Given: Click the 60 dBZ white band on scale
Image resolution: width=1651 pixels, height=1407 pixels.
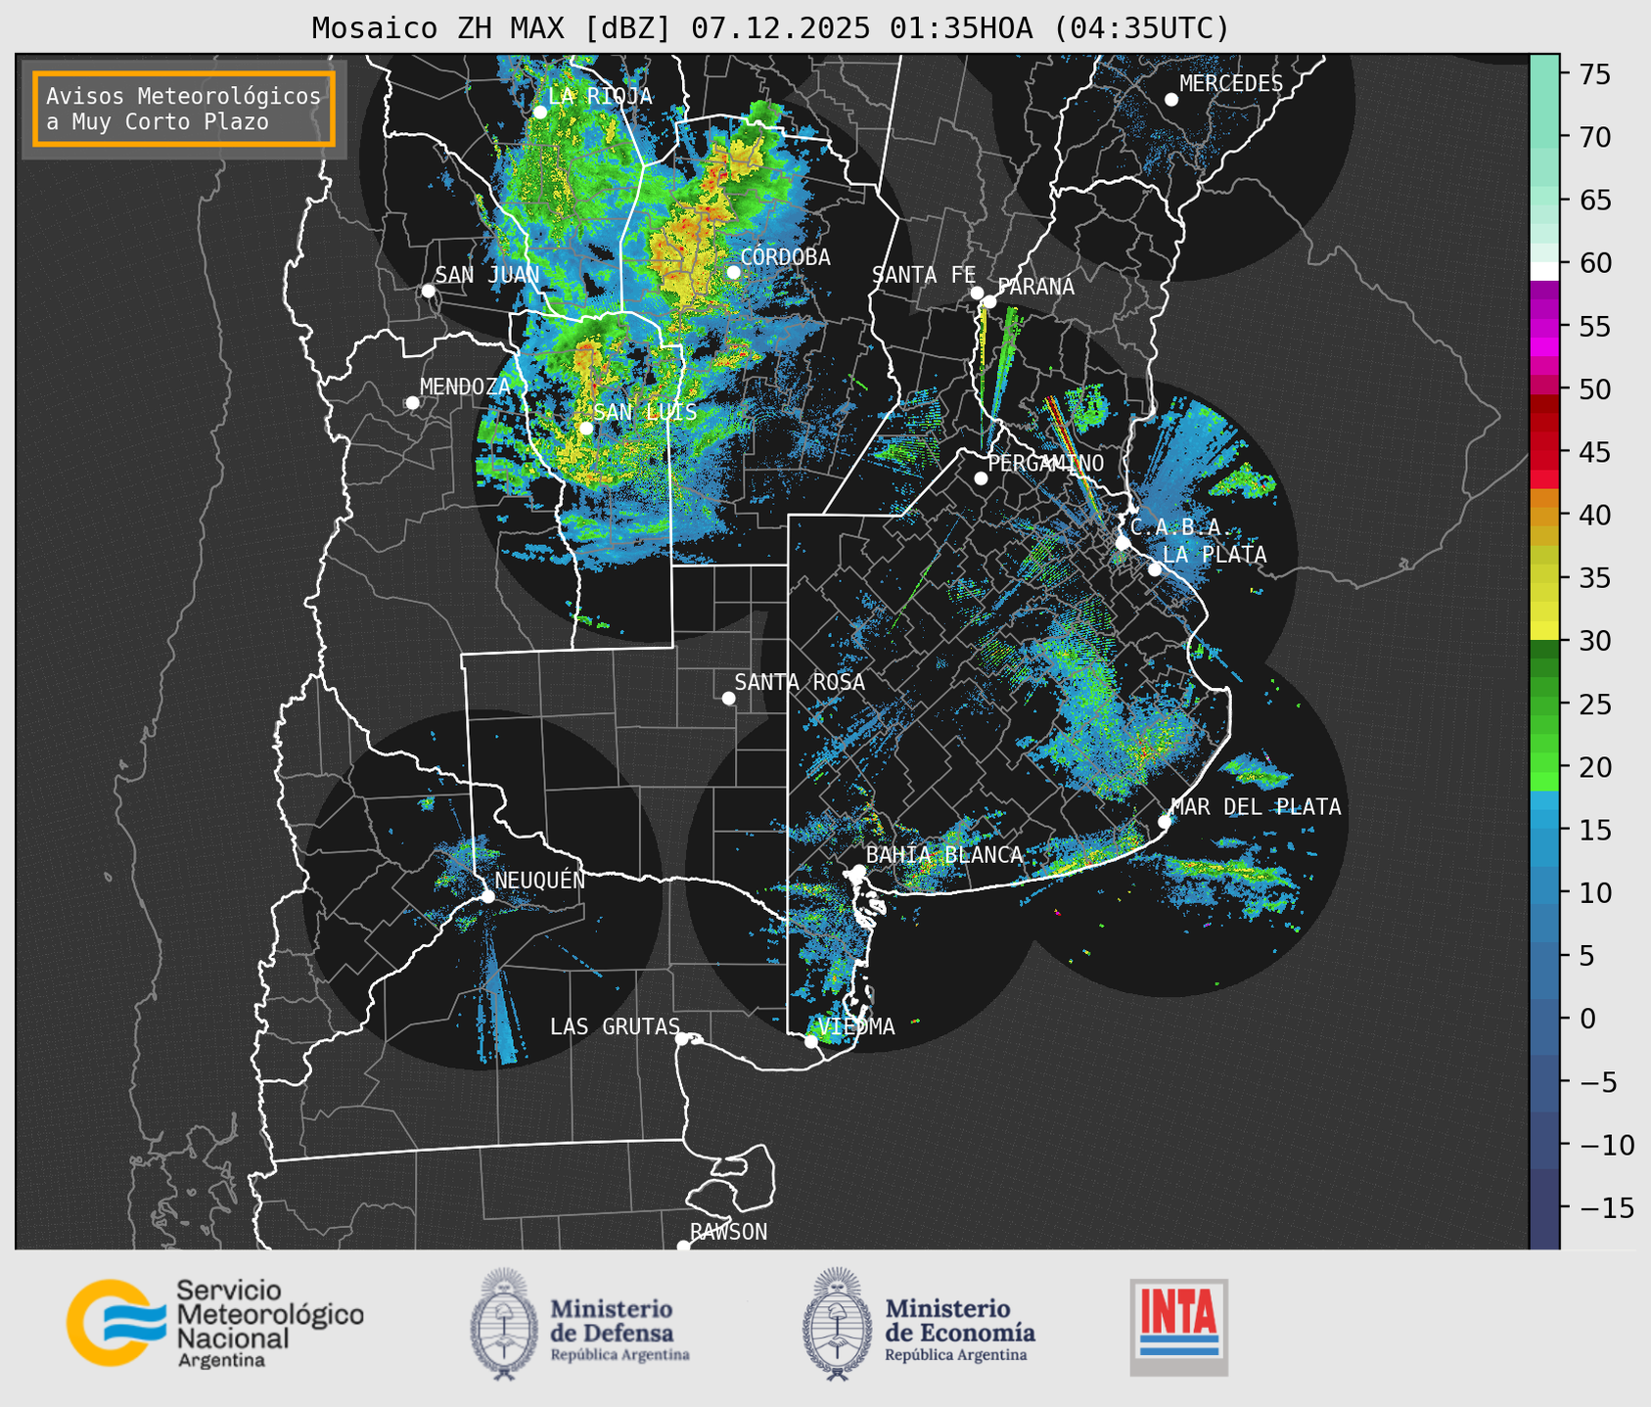Looking at the screenshot, I should [x=1543, y=270].
